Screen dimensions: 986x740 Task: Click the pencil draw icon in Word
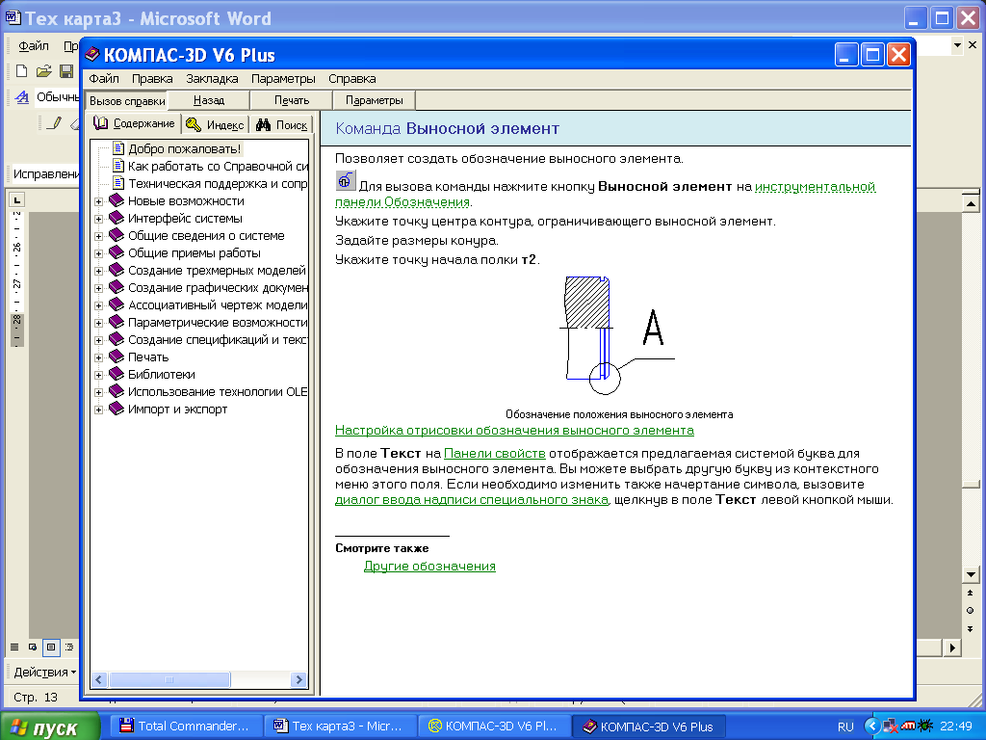[55, 122]
